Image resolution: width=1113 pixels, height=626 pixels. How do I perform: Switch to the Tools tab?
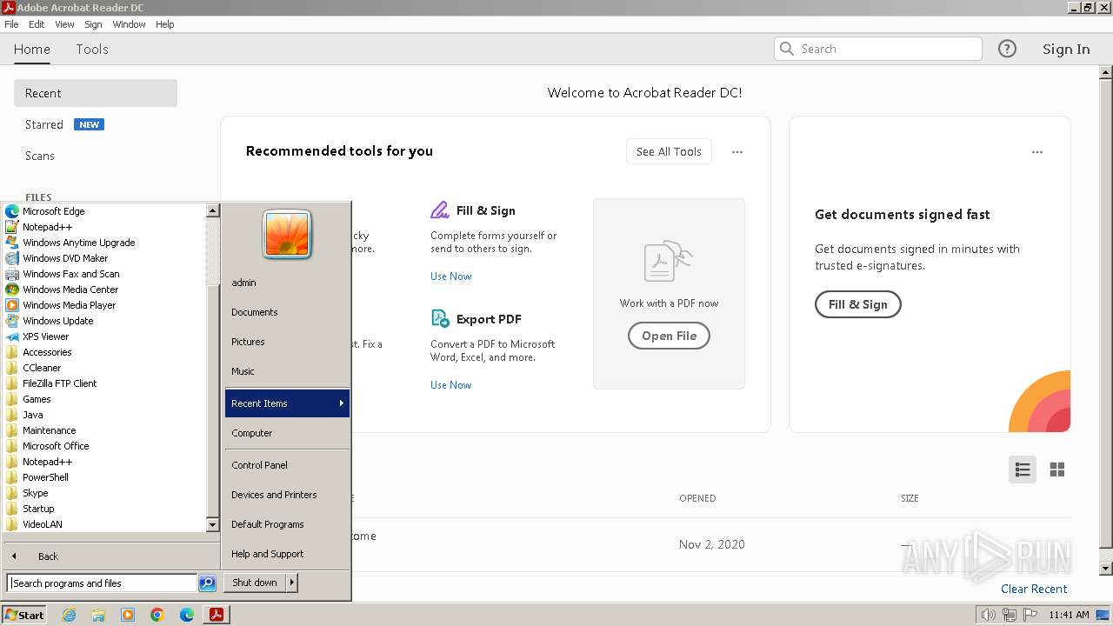(92, 50)
